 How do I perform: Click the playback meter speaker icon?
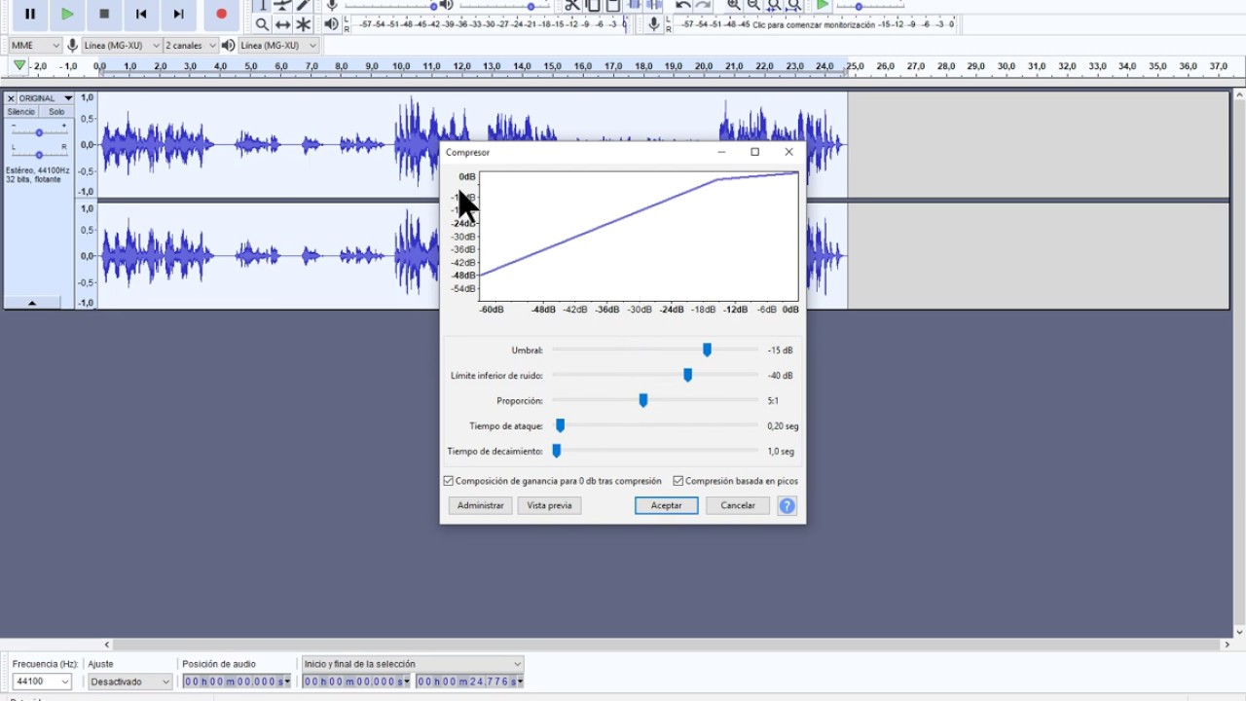[x=332, y=24]
